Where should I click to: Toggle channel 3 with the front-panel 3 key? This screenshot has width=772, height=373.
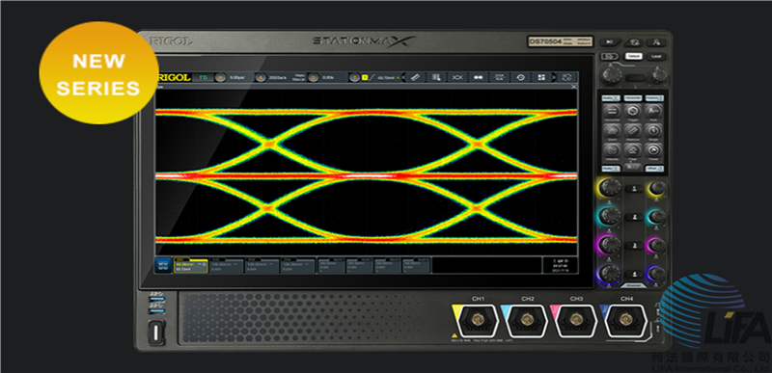[634, 245]
